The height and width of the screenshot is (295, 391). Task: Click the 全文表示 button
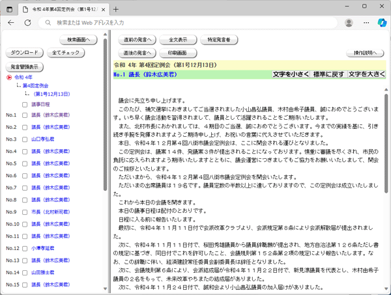point(178,40)
